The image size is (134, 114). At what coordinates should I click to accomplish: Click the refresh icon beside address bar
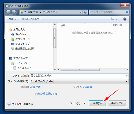tap(85, 12)
